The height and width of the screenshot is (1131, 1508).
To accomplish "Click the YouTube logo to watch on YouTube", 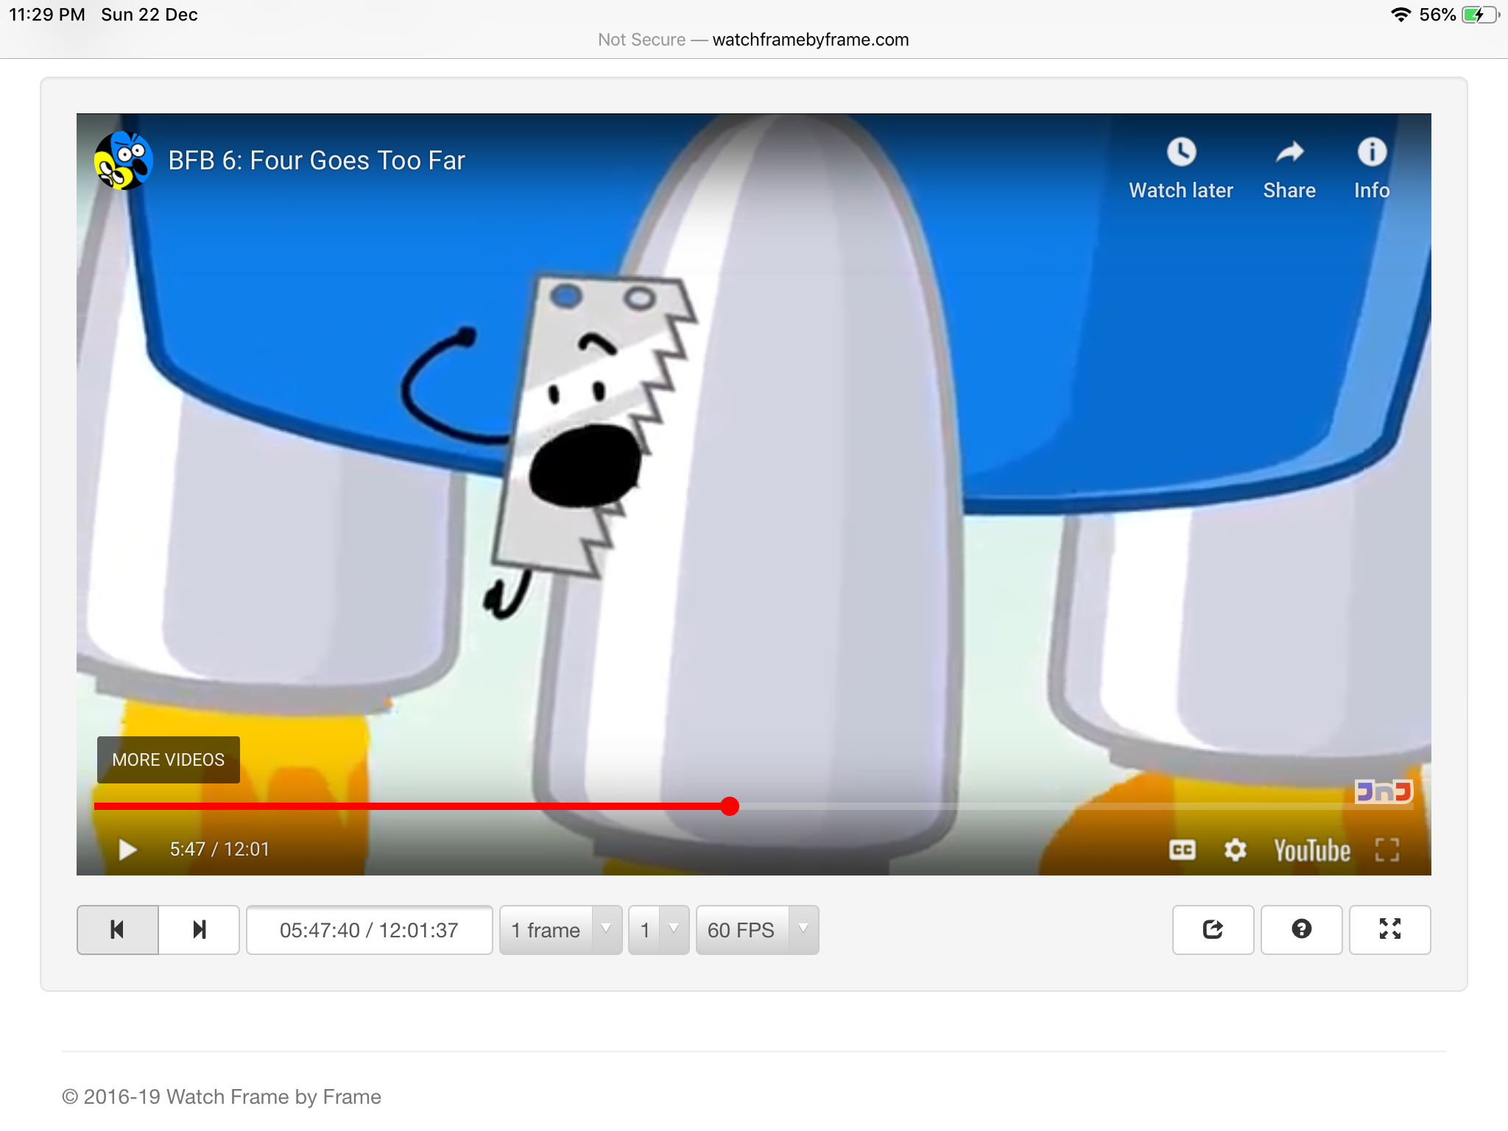I will tap(1312, 850).
